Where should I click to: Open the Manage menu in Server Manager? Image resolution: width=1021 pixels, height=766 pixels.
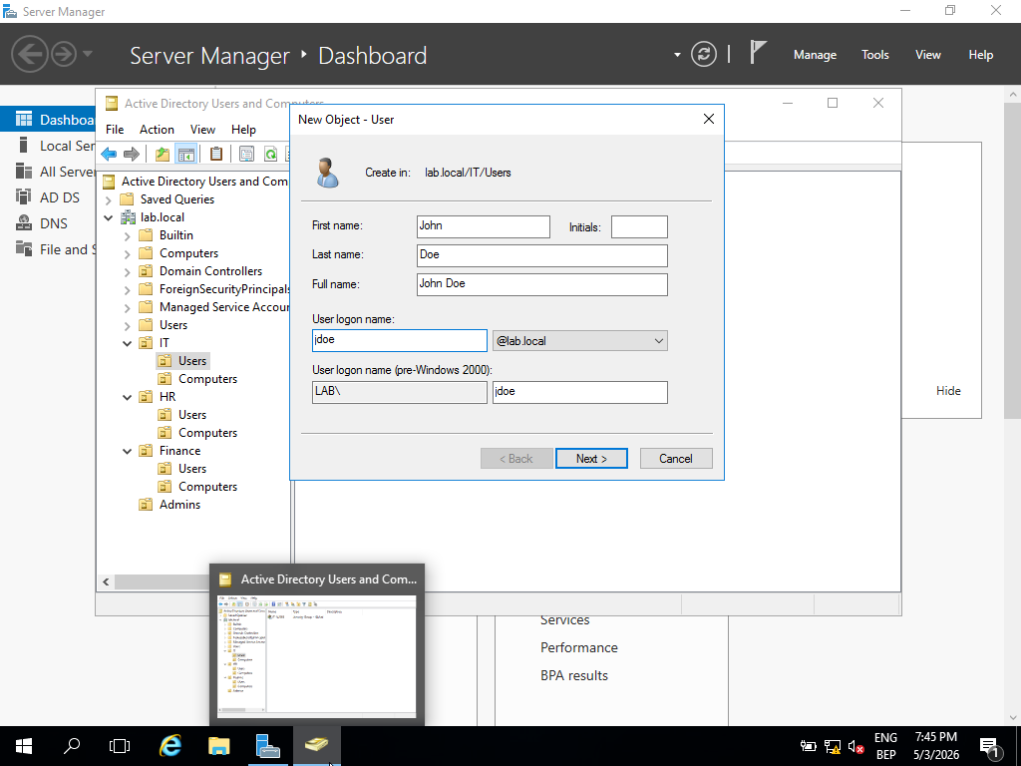[x=815, y=55]
